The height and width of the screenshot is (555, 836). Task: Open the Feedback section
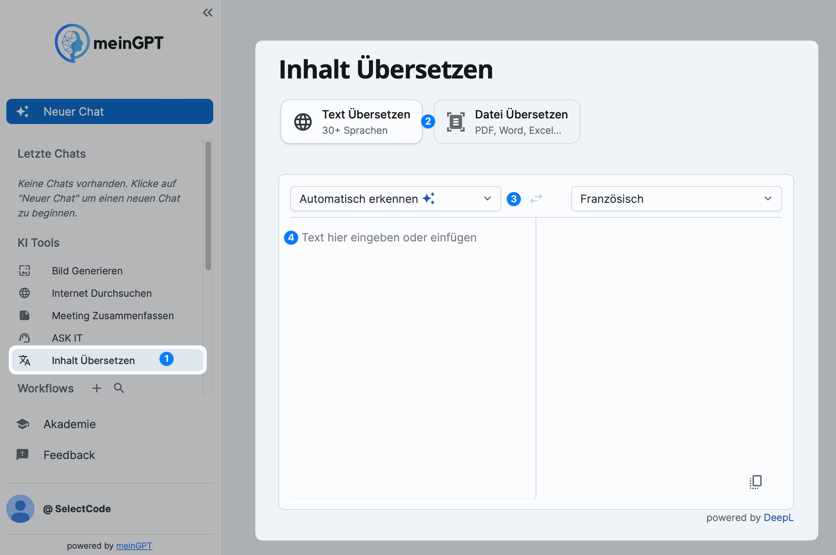(69, 455)
